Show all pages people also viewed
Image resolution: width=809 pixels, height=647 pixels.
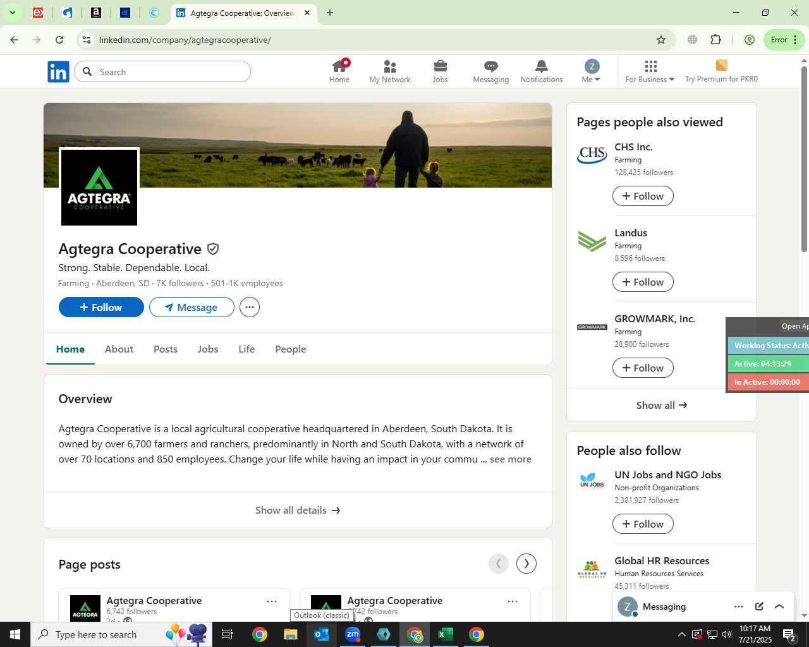coord(662,405)
